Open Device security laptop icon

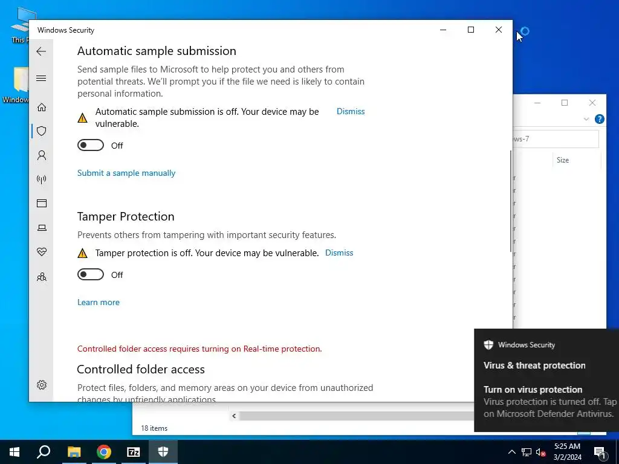(x=42, y=228)
